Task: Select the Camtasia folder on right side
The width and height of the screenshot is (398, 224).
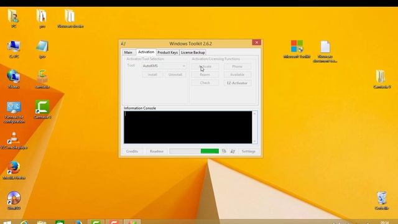Action: pyautogui.click(x=382, y=79)
